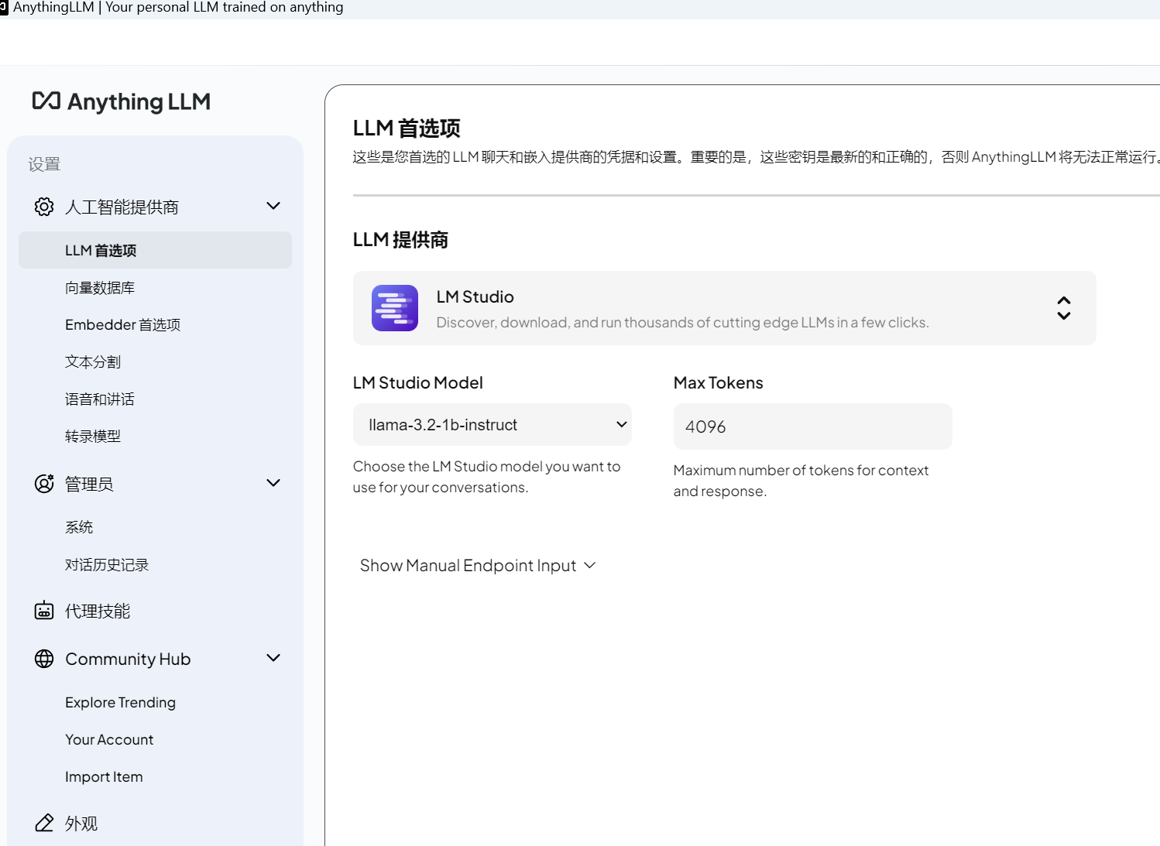Open 外观 appearance settings
The height and width of the screenshot is (846, 1160).
pyautogui.click(x=81, y=823)
